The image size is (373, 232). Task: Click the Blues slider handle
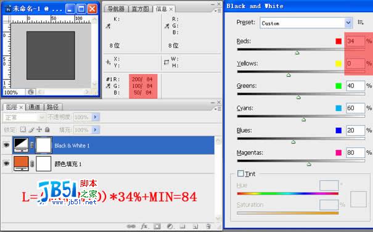coord(293,142)
